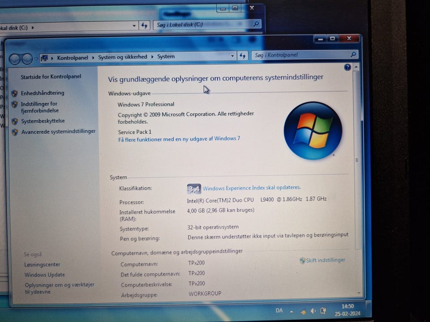
Task: Close the Lokal disk (C:) window
Action: point(252,8)
